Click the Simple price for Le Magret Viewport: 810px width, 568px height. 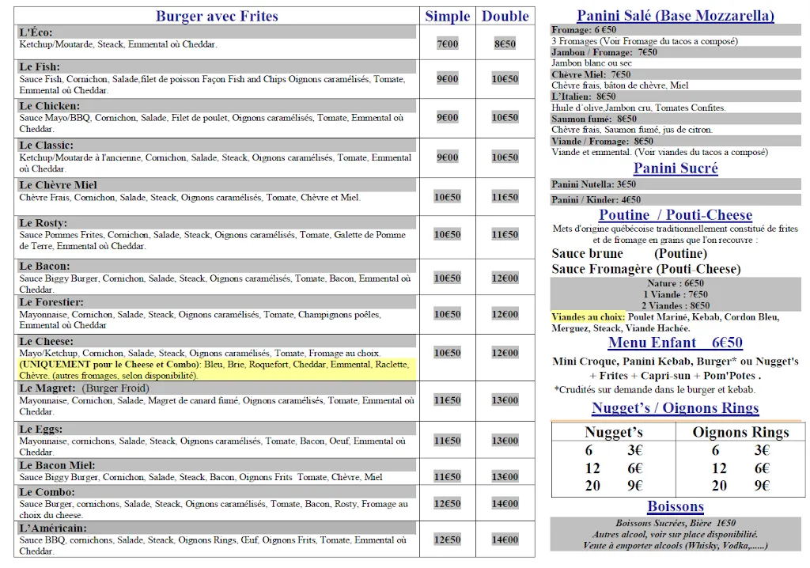pos(447,400)
